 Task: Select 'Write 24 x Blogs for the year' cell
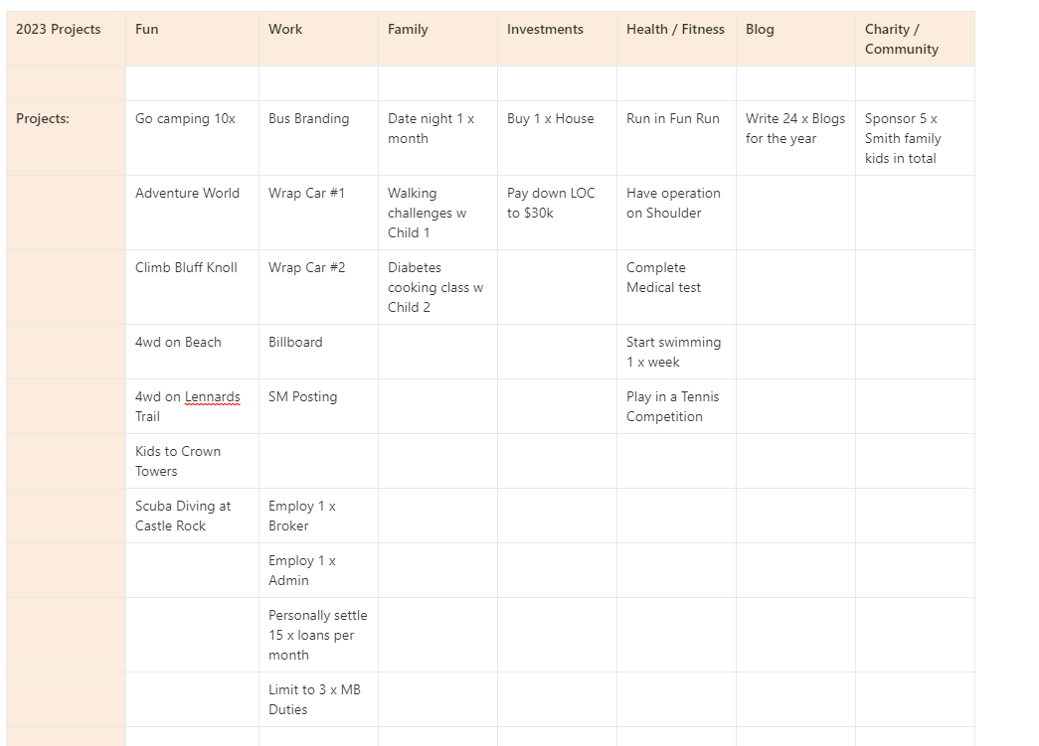click(x=795, y=138)
